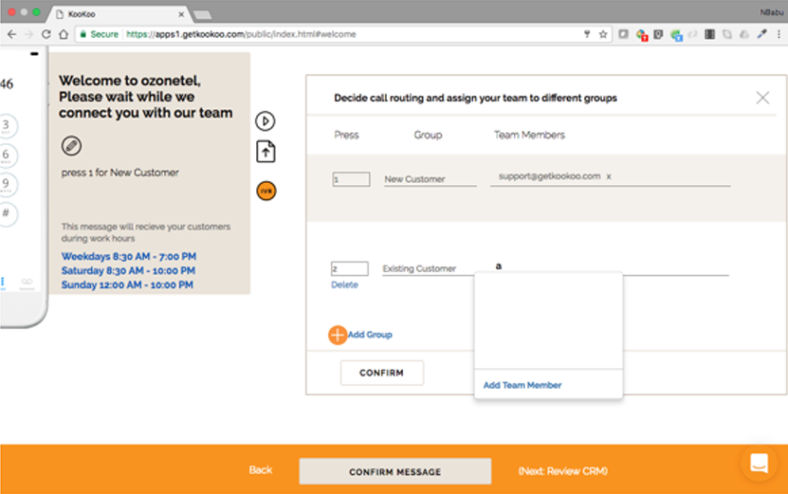Click the address bar URL
788x494 pixels.
pyautogui.click(x=241, y=34)
